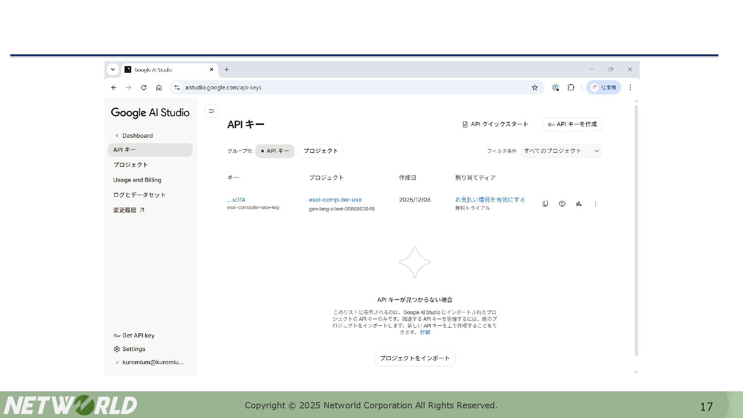Group by プロジェクト toggle
Image resolution: width=743 pixels, height=418 pixels.
point(320,151)
